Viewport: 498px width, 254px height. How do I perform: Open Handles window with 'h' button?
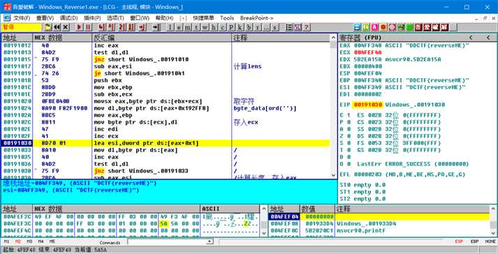point(214,27)
